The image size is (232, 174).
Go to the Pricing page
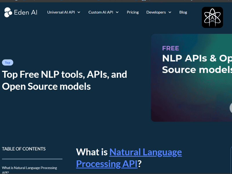[133, 12]
